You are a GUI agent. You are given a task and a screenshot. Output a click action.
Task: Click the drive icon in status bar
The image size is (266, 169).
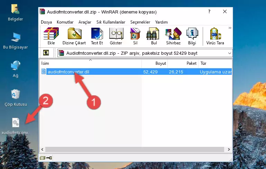43,158
